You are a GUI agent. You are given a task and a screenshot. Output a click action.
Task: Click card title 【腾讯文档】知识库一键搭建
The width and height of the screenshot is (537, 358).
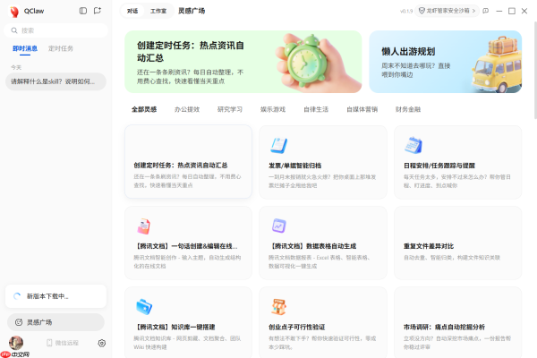click(x=175, y=328)
